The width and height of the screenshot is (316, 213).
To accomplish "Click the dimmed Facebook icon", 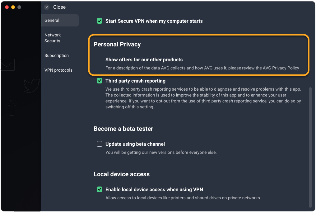I will (x=12, y=108).
